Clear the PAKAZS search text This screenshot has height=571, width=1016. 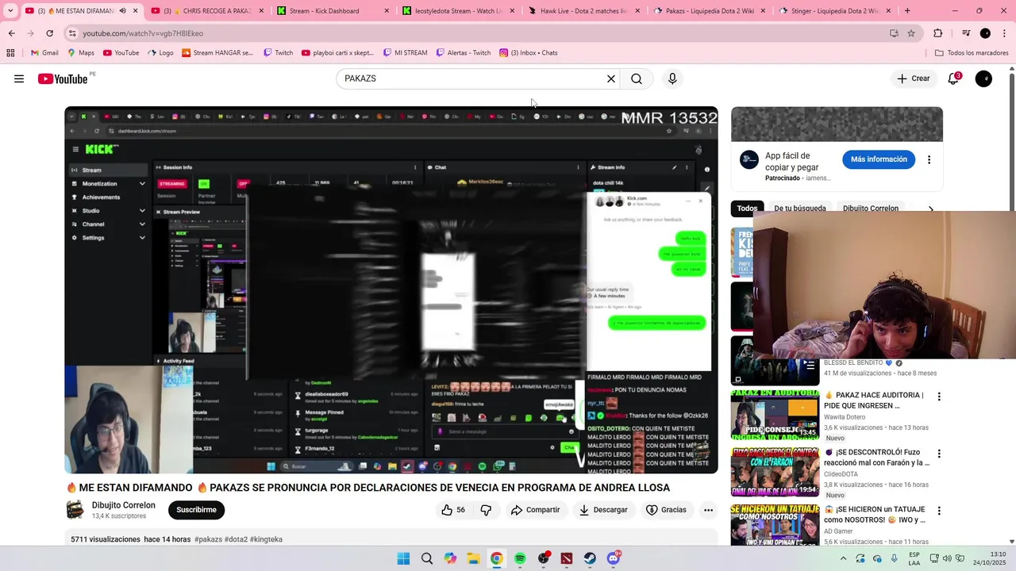[x=611, y=79]
